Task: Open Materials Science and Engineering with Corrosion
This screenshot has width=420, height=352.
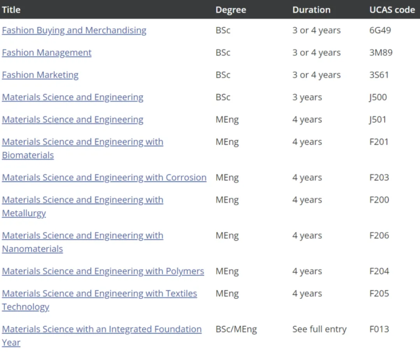Action: coord(104,178)
